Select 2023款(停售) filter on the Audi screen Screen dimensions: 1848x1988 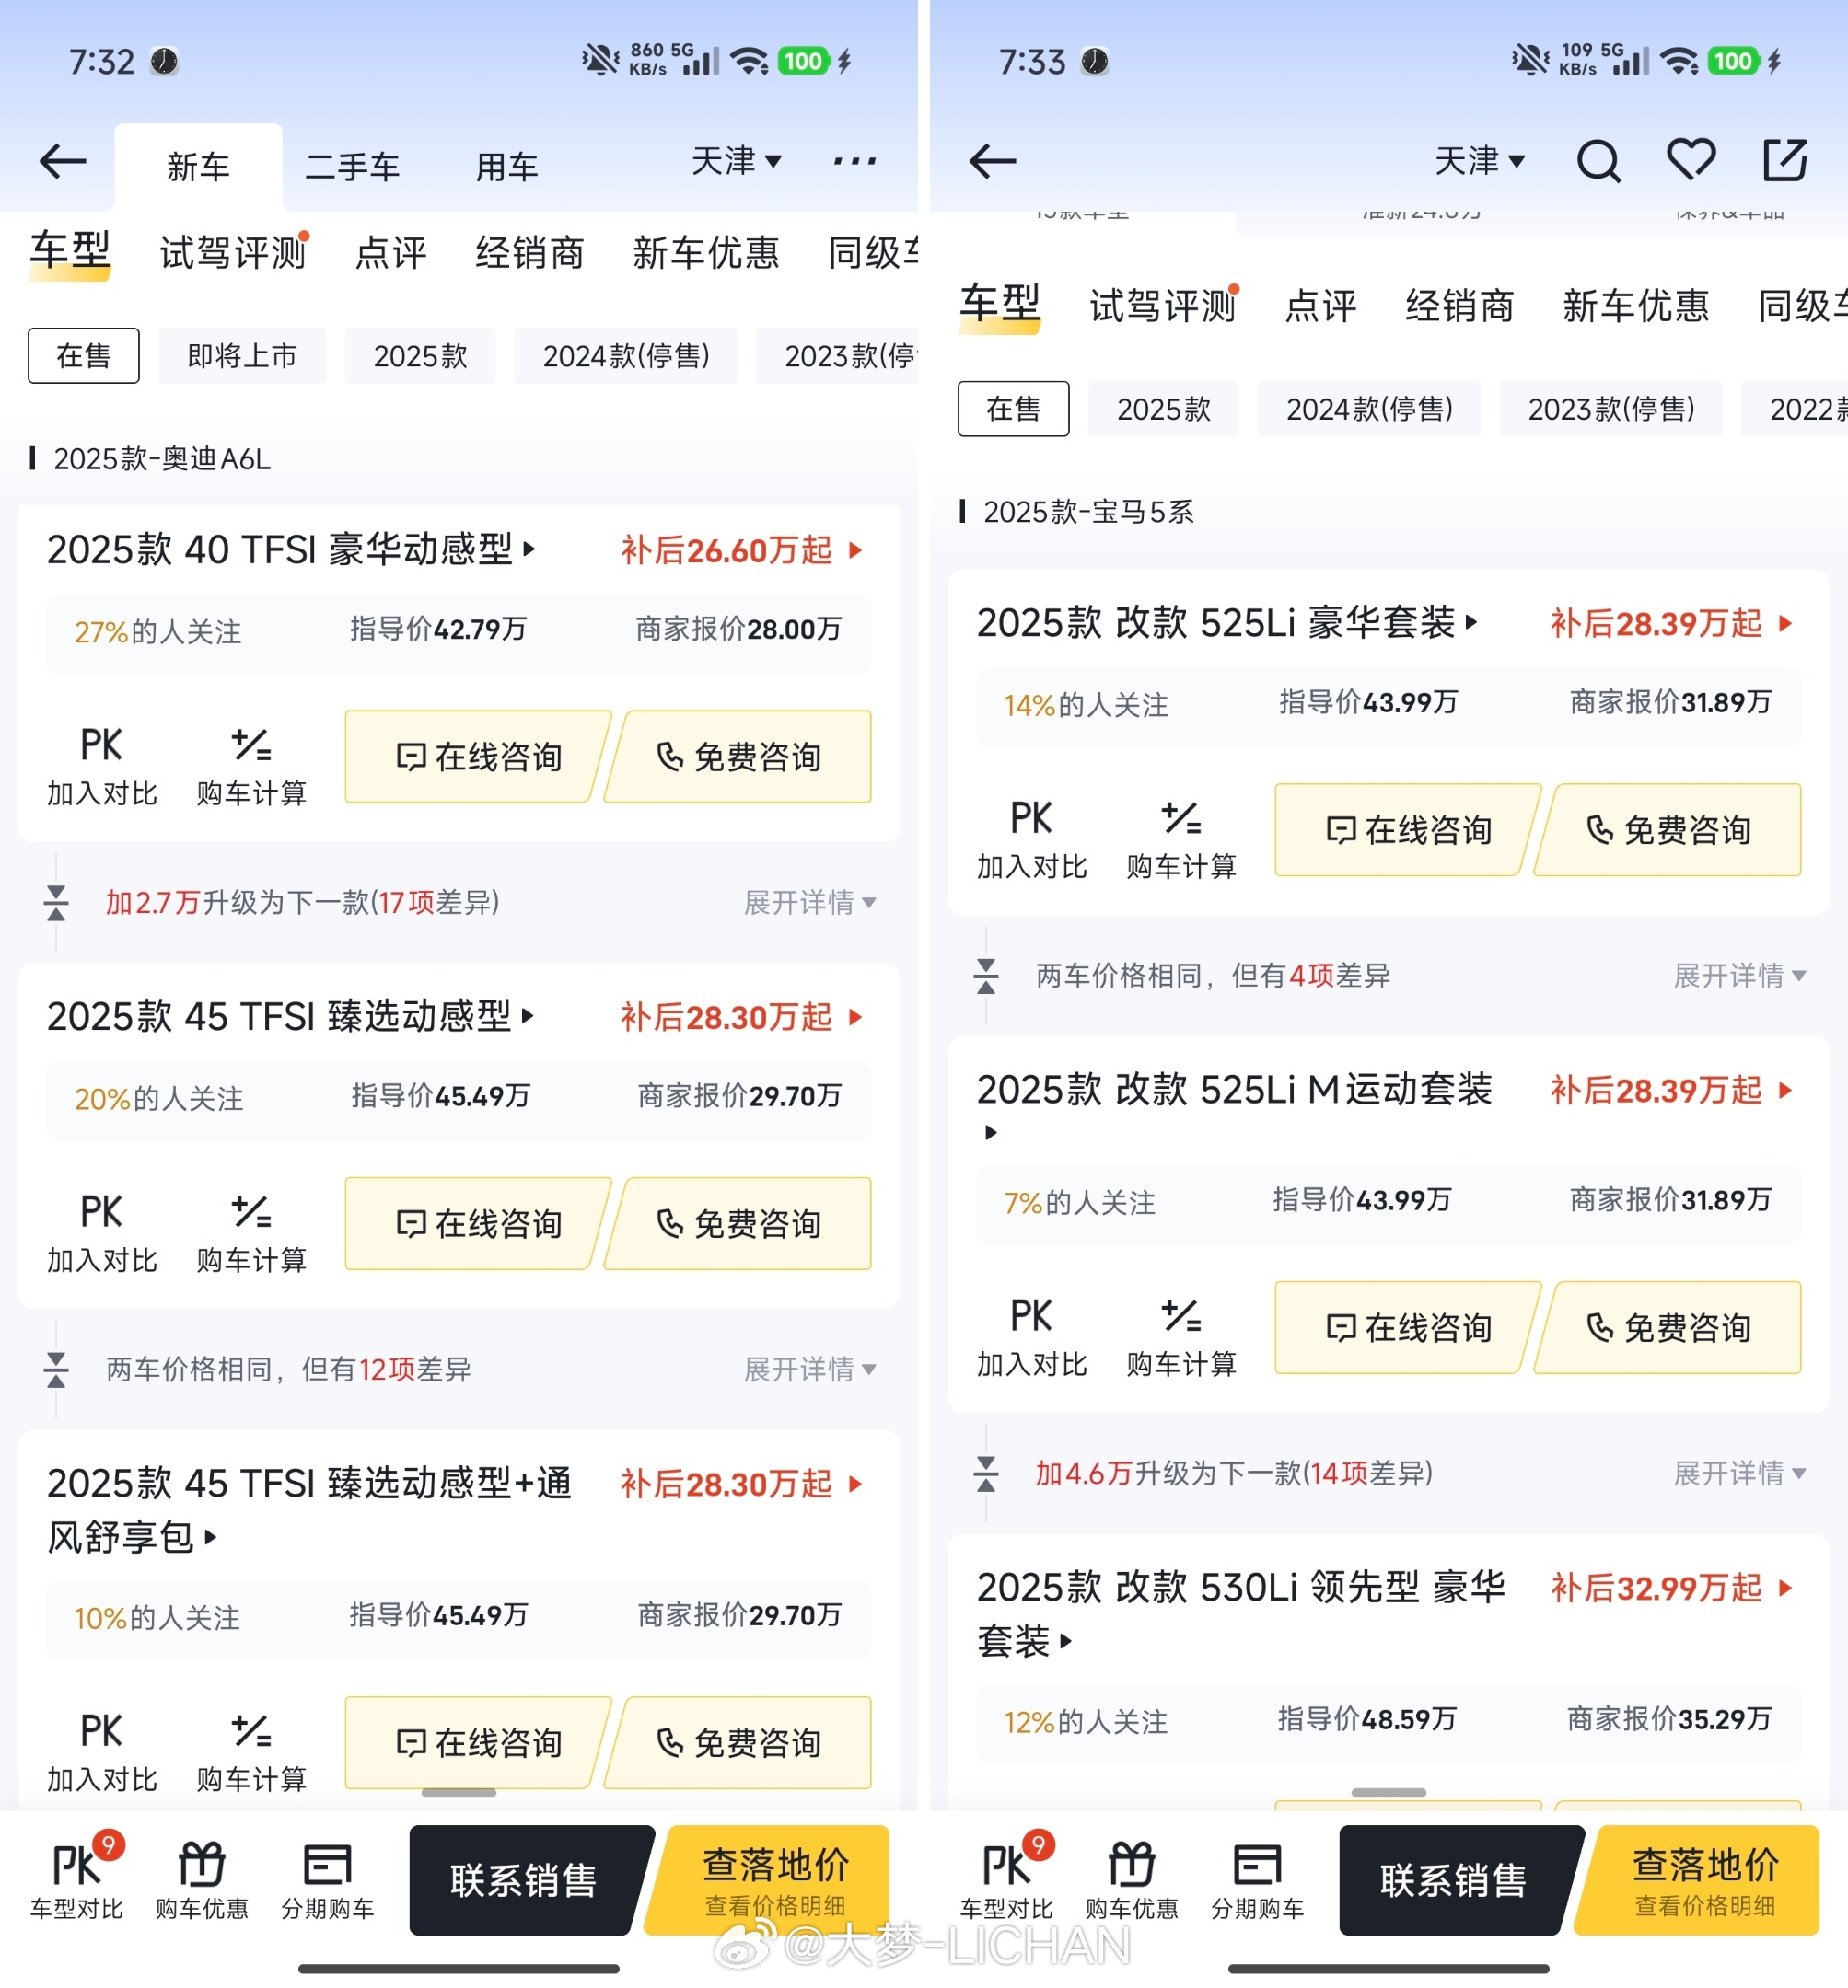[838, 356]
